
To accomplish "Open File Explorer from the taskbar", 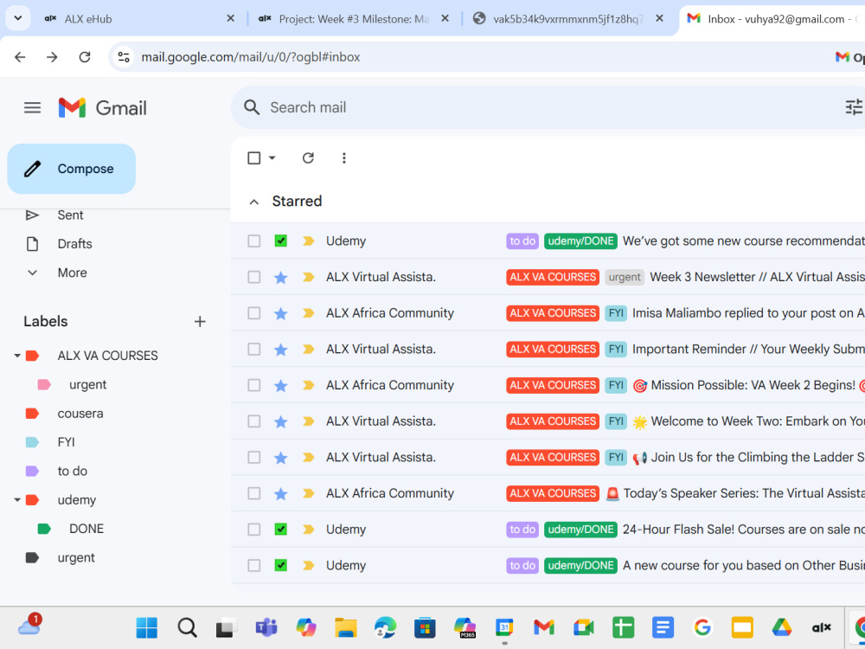I will click(x=346, y=627).
